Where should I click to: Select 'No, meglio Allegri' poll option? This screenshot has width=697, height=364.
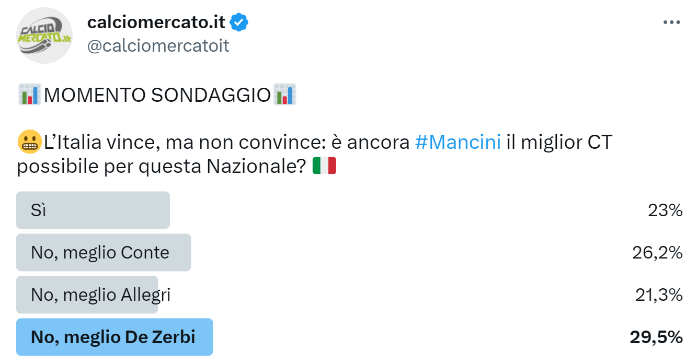88,295
